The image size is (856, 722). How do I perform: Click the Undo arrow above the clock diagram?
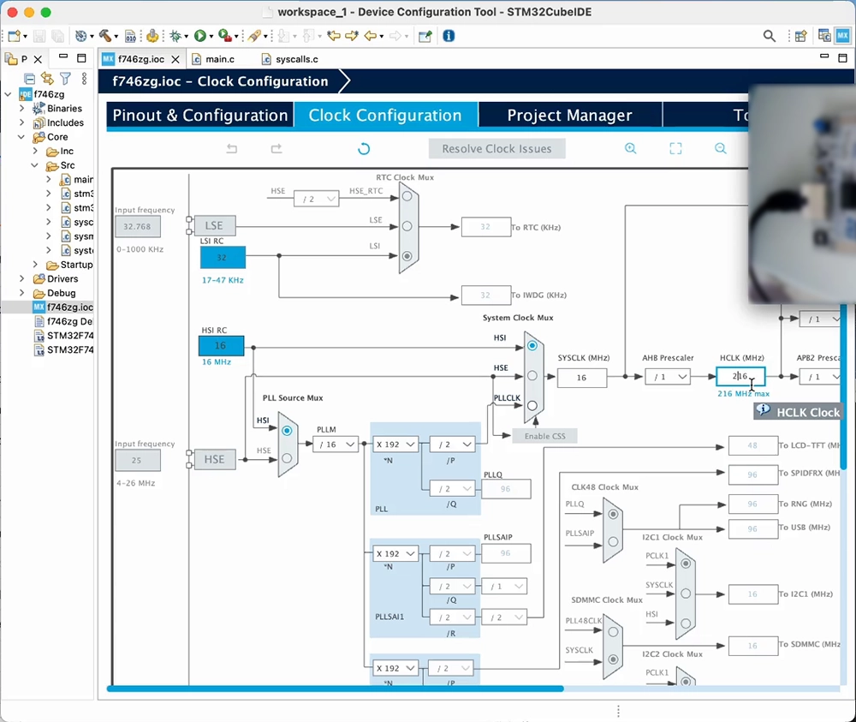pos(231,148)
